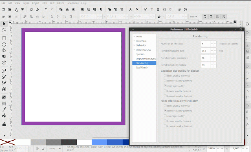Click the Undo arrow icon
Viewport: 251px width, 152px height.
pyautogui.click(x=46, y=9)
